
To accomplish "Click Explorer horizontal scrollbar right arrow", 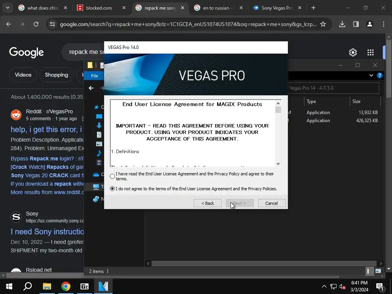I will click(381, 263).
